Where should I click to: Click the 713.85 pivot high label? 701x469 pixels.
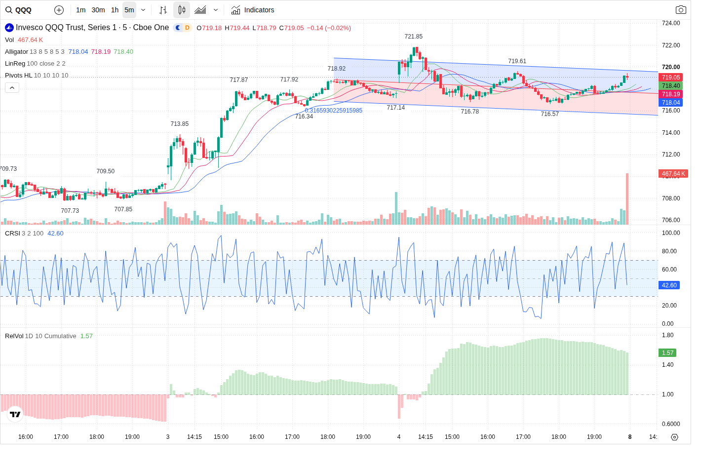coord(180,124)
